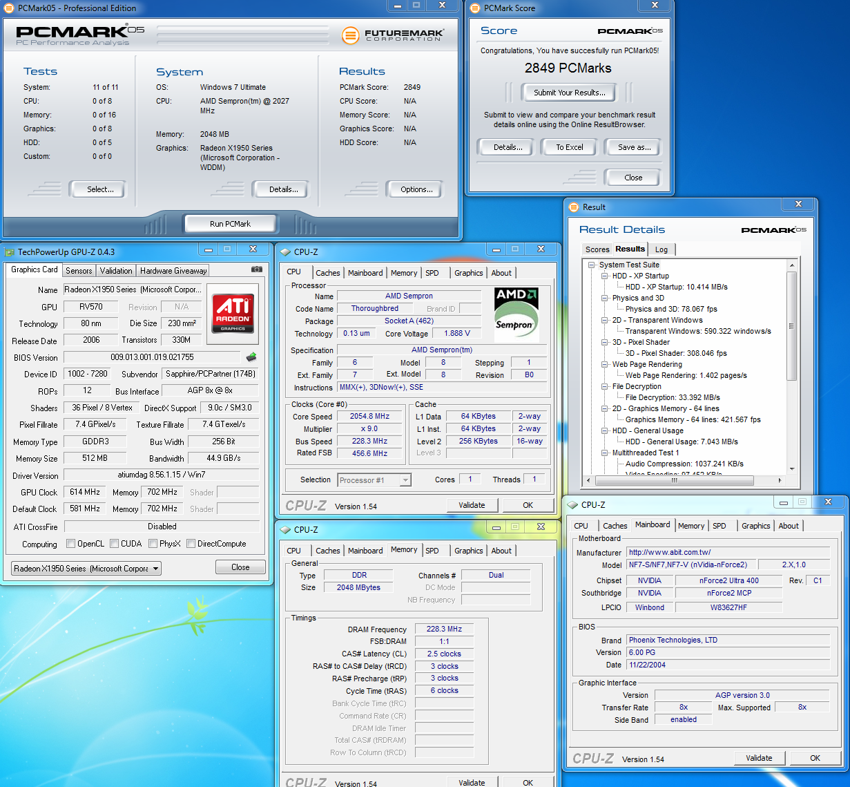Click the Futuremark Corporation logo
This screenshot has height=787, width=850.
tap(392, 35)
